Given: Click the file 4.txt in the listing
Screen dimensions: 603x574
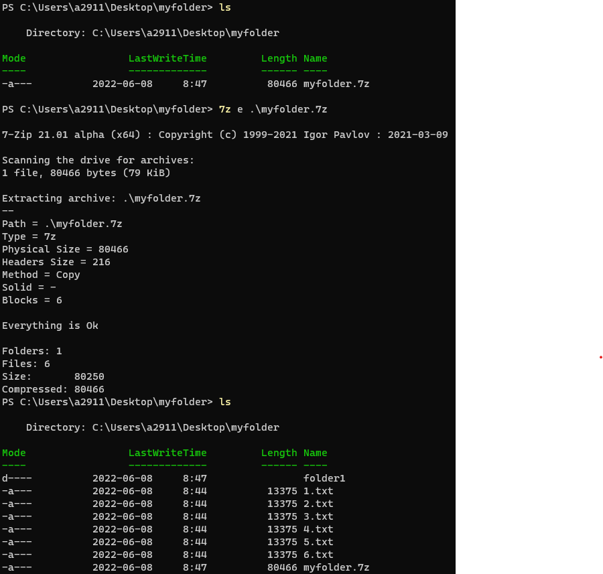Looking at the screenshot, I should point(318,528).
